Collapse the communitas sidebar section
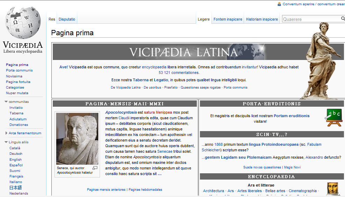345x197 pixels. pyautogui.click(x=6, y=102)
